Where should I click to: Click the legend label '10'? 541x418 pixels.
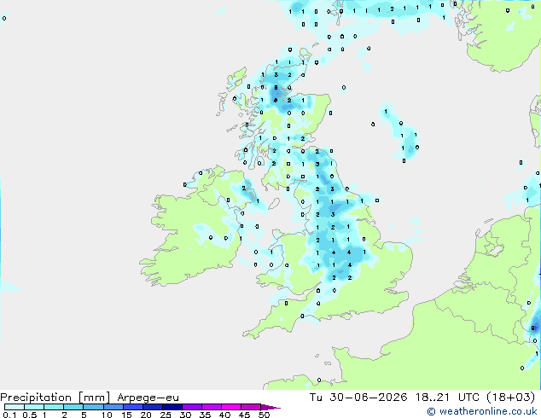pos(107,415)
